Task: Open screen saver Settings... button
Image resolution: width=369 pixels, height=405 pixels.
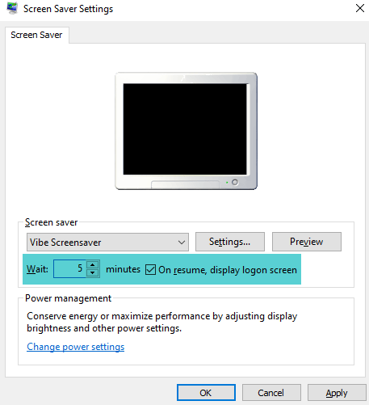Action: 230,242
